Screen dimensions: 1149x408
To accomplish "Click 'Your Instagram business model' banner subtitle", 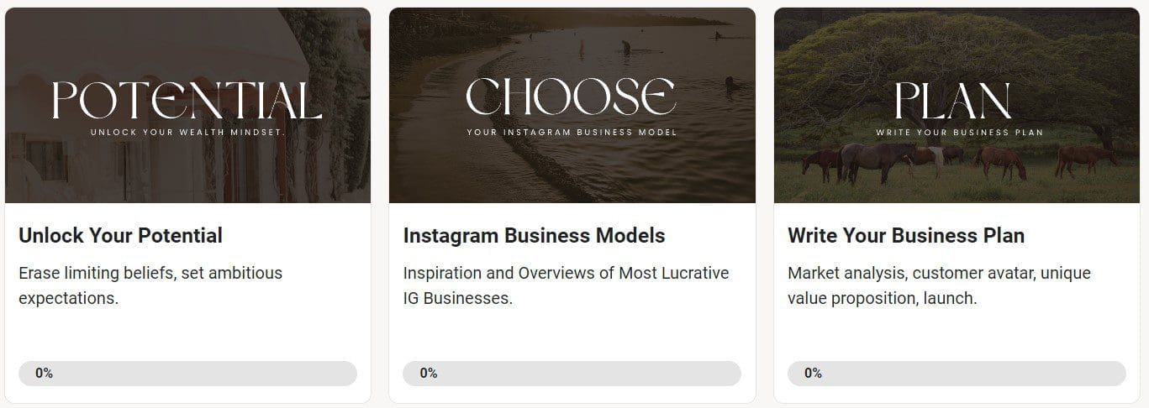I will [572, 132].
